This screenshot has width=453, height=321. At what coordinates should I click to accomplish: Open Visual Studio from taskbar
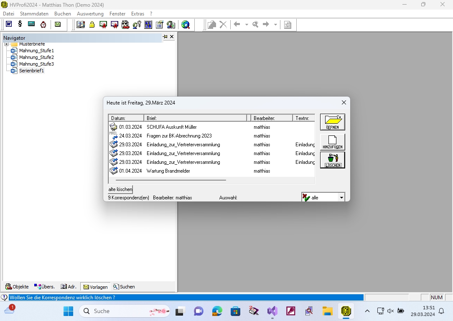272,311
